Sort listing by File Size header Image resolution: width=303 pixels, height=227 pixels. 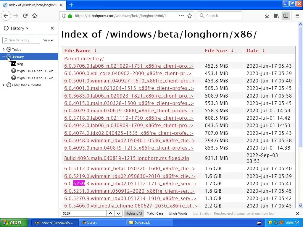pos(216,51)
